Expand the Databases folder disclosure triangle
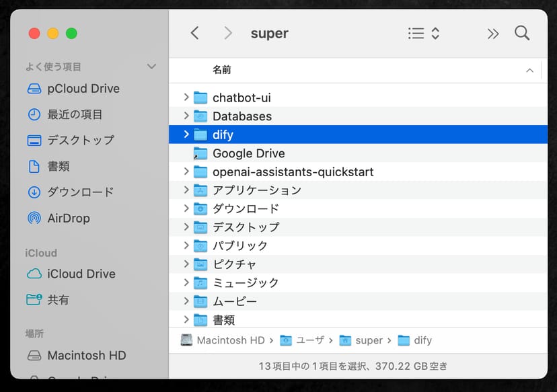 [186, 116]
